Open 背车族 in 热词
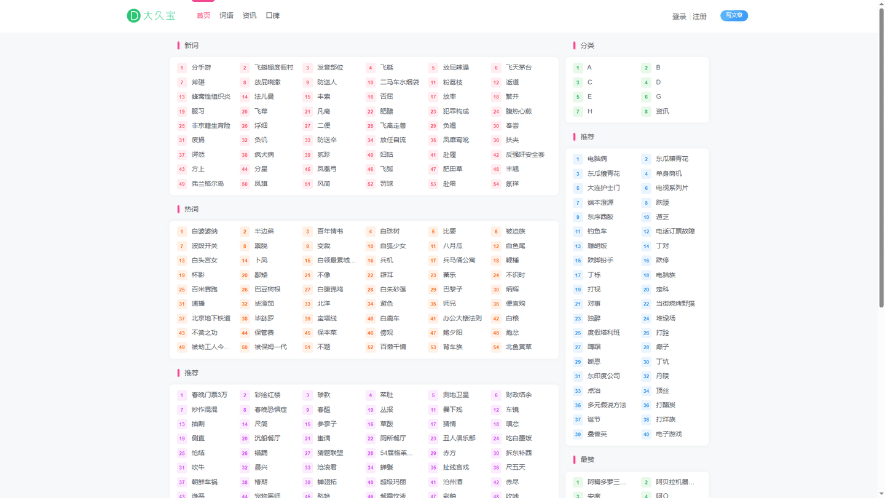Image resolution: width=885 pixels, height=498 pixels. 453,347
